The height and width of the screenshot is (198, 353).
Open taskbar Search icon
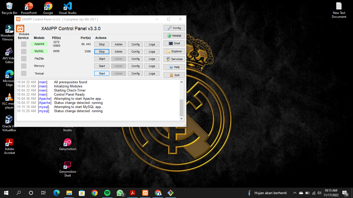pyautogui.click(x=19, y=193)
